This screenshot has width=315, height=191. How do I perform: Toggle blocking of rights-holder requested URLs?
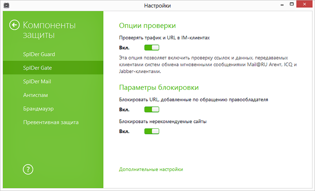152,109
